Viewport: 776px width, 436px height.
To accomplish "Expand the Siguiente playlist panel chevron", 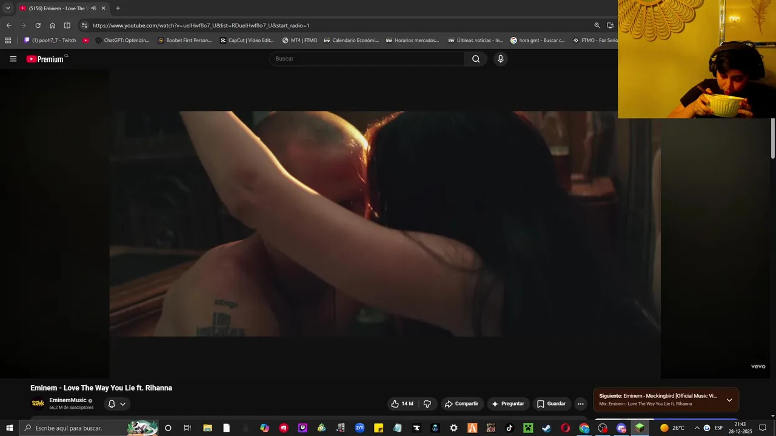I will [x=729, y=400].
